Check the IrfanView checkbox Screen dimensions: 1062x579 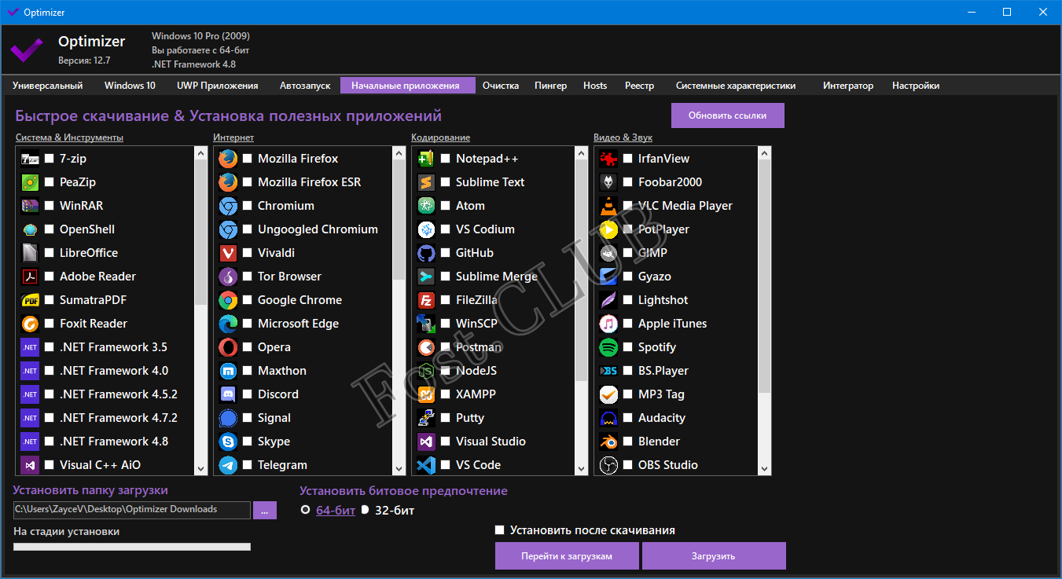pyautogui.click(x=628, y=159)
